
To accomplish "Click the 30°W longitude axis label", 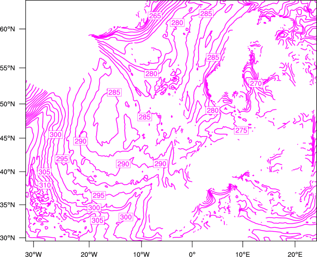I will point(34,254).
